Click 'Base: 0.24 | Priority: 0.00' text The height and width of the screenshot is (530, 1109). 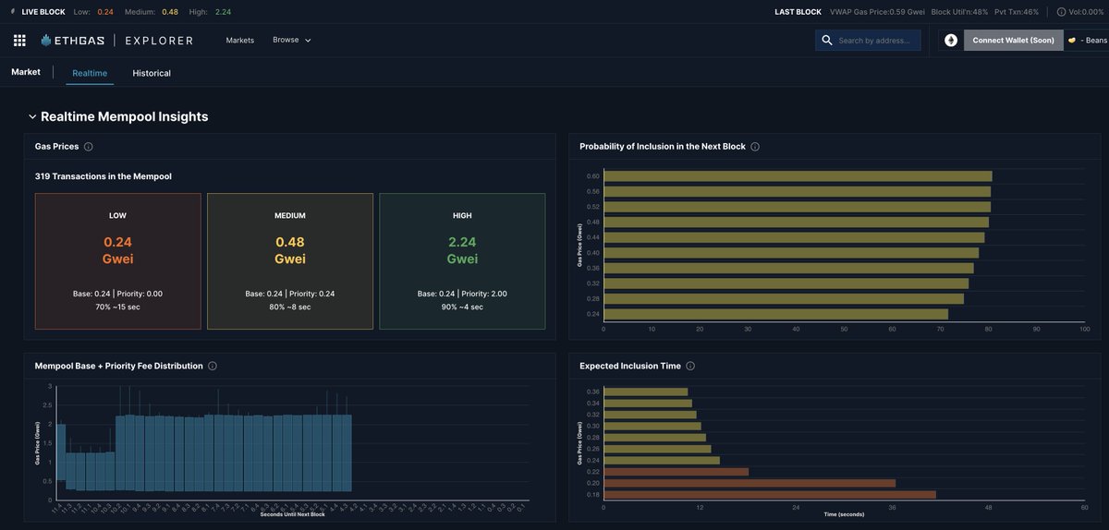pyautogui.click(x=117, y=294)
